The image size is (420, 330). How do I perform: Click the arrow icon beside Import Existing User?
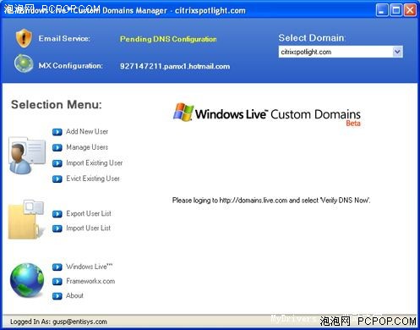(x=57, y=163)
